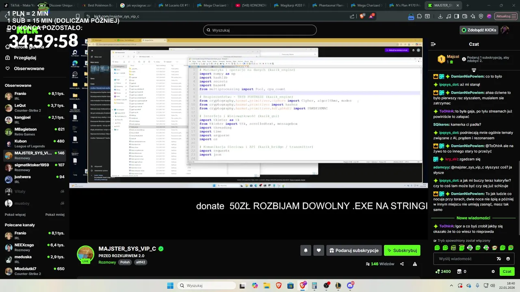
Task: Open Brave Wallet icon in toolbar
Action: 465,16
